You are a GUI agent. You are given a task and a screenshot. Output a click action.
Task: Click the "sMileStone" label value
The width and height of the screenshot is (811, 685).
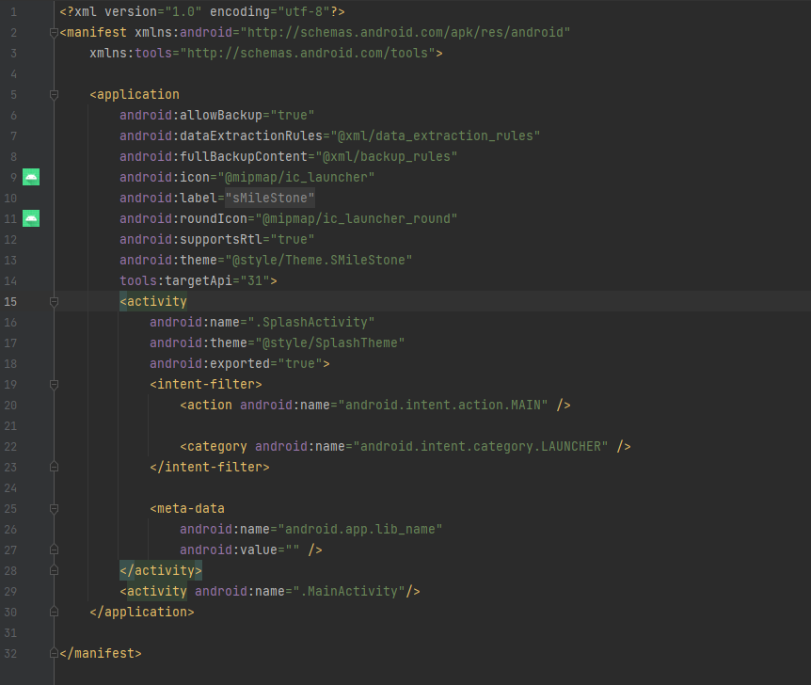(x=270, y=199)
